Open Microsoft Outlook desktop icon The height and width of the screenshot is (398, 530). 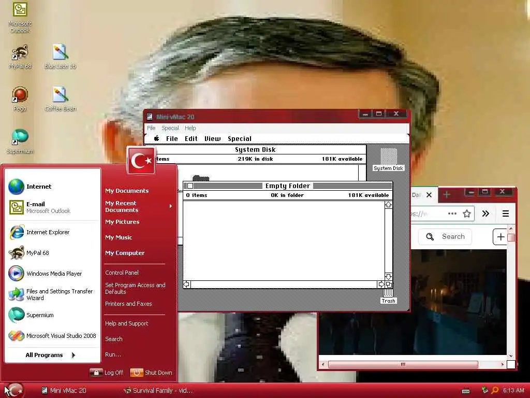click(20, 17)
